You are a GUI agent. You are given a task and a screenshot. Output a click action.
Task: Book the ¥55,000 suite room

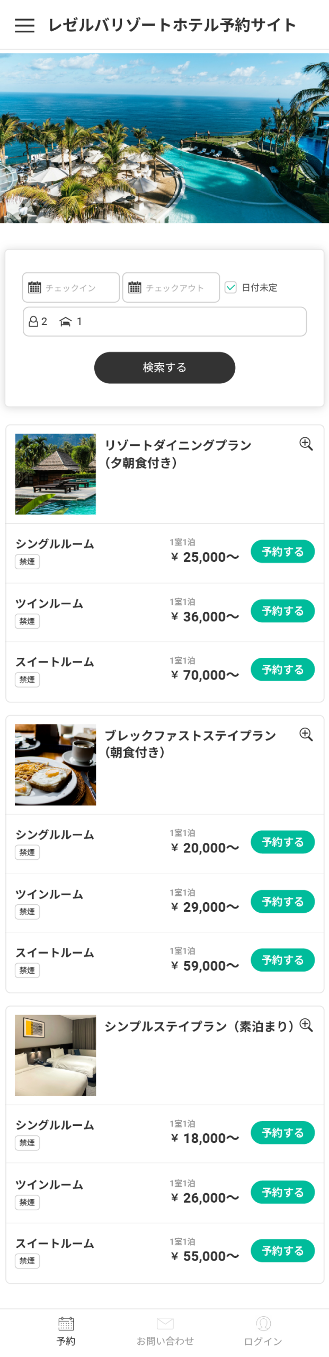[282, 1250]
